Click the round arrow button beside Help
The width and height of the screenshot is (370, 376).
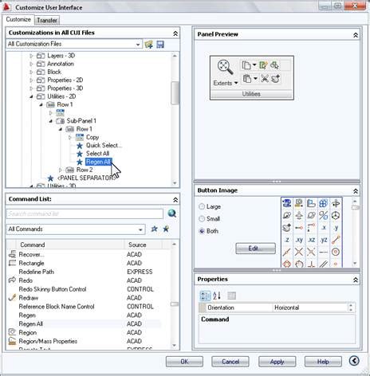[x=354, y=361]
